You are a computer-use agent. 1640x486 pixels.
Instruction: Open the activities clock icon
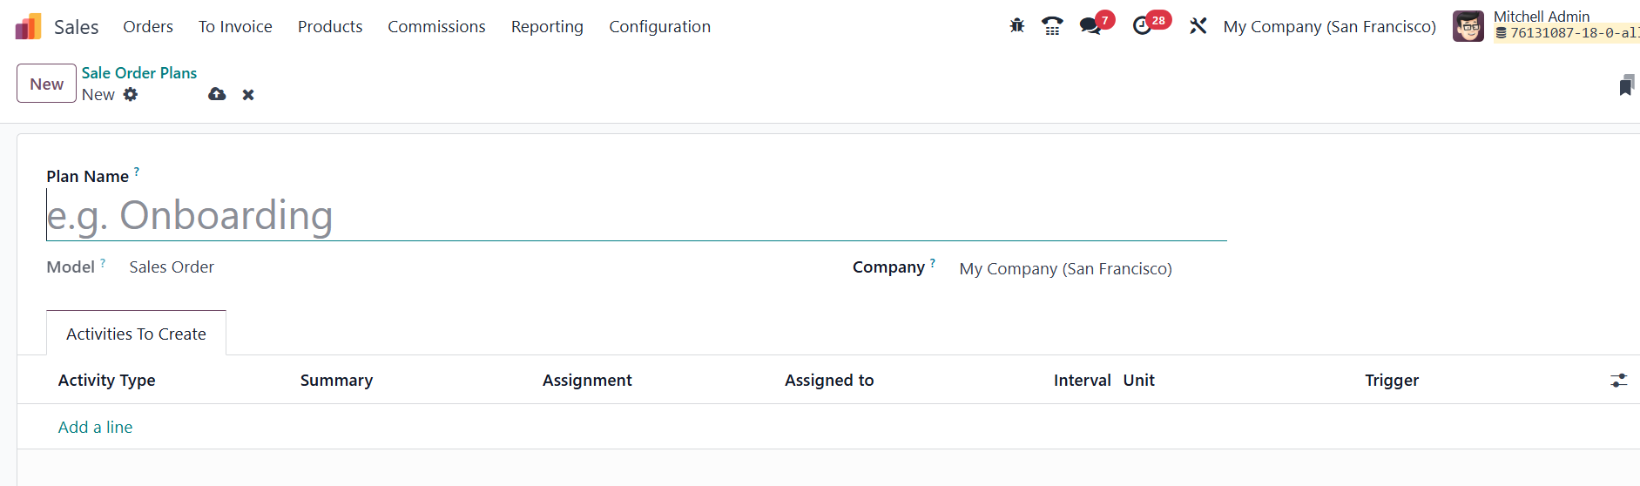point(1142,26)
